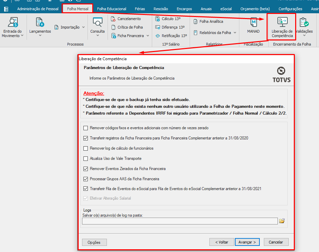Uncheck Transferir registros da Ficha Financeira

pos(86,138)
